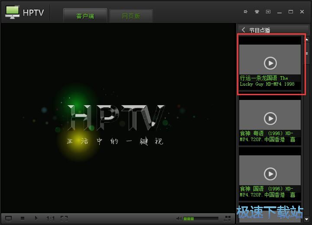
Task: Open the 食神 粤语 (1996) title link
Action: [x=267, y=136]
